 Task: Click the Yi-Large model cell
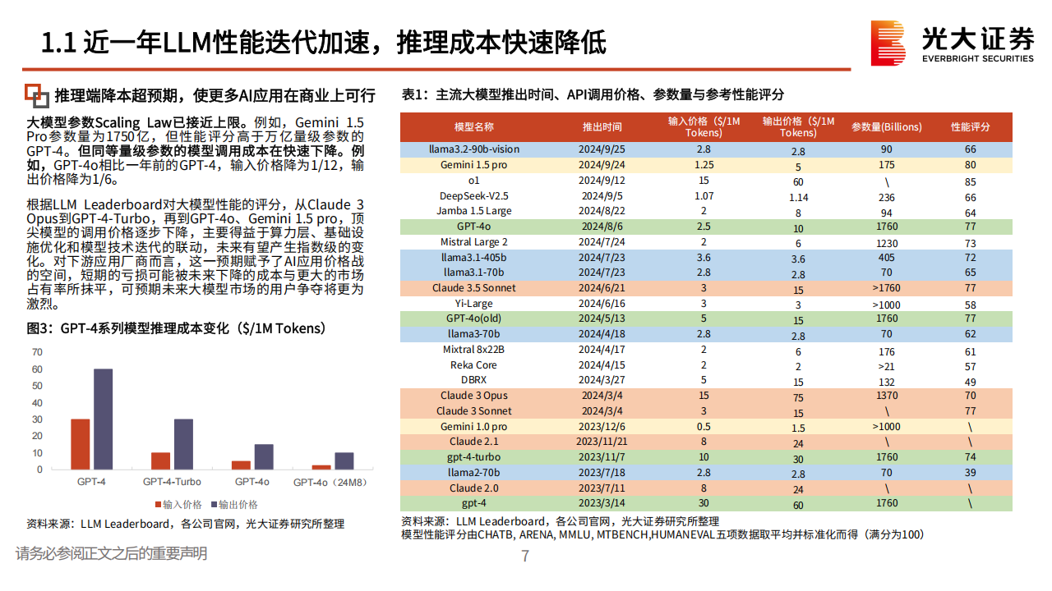(x=474, y=304)
